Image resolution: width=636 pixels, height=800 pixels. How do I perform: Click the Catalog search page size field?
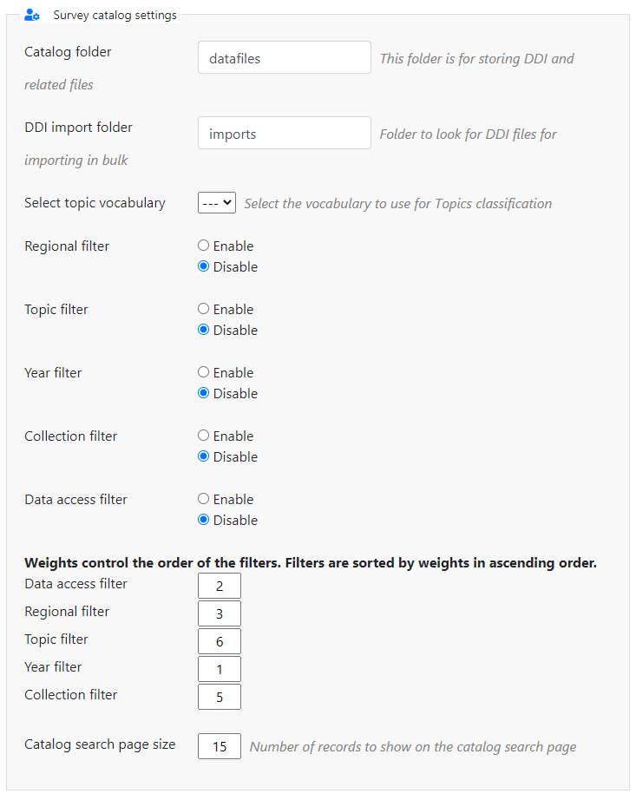point(220,746)
